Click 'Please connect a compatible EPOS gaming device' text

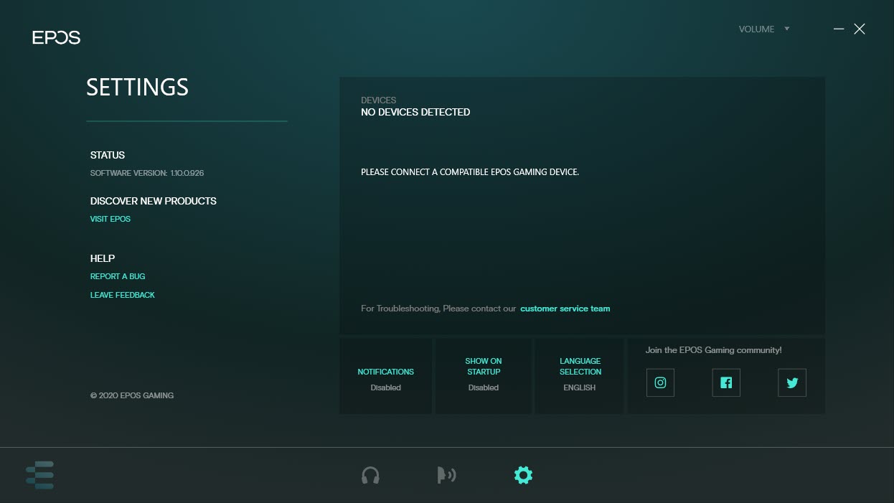pos(470,172)
